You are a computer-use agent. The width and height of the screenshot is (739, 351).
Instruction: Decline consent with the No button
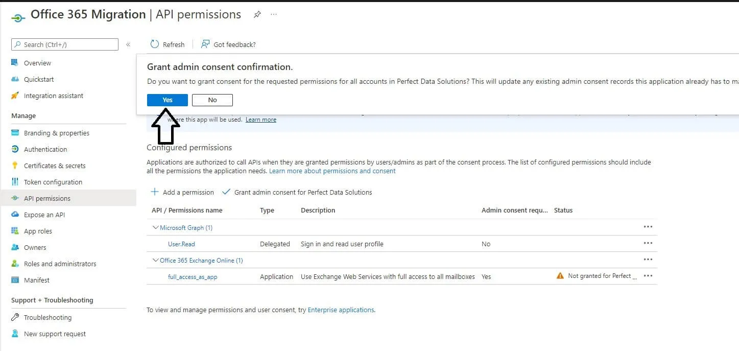212,100
